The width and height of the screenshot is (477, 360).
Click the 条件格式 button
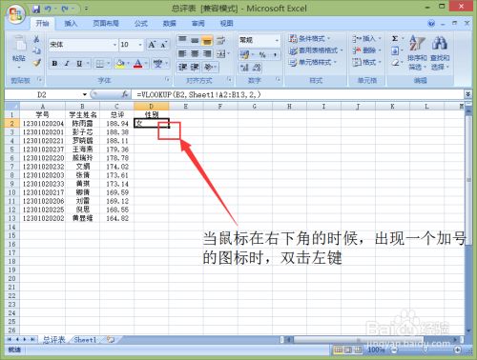(x=309, y=39)
